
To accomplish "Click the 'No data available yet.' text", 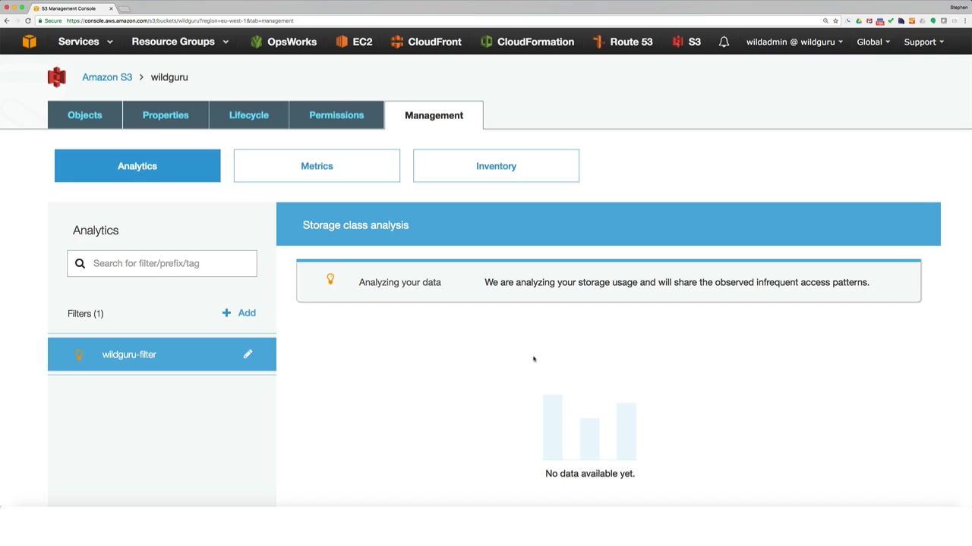I will [590, 473].
